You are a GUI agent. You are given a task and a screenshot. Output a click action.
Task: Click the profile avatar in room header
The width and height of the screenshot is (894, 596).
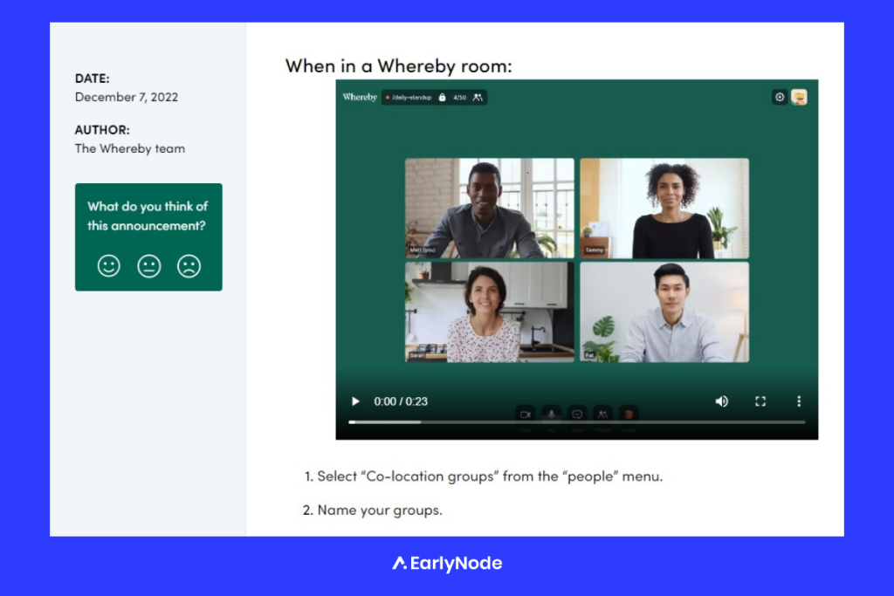pos(799,98)
